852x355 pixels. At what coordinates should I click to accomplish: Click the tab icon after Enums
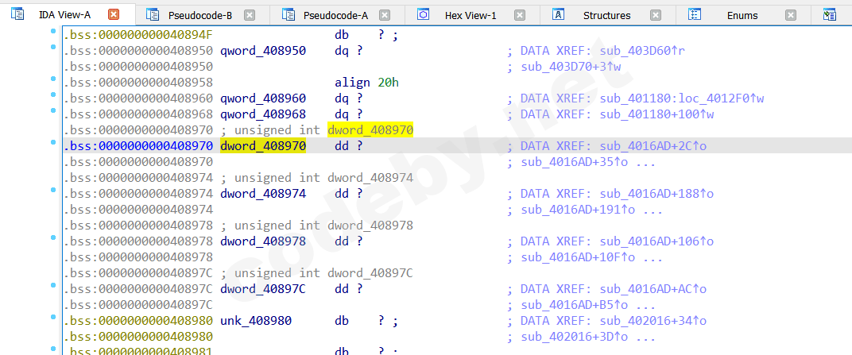(829, 14)
